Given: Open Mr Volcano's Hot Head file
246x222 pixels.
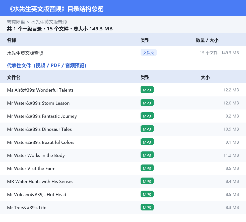Looking at the screenshot, I should tap(37, 194).
